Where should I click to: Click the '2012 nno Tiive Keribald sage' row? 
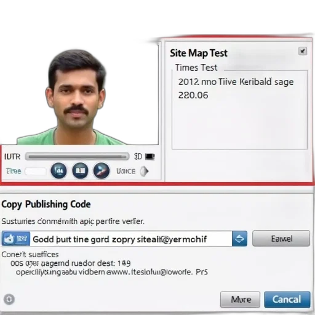point(236,82)
